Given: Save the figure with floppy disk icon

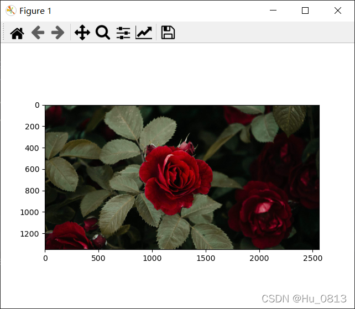Looking at the screenshot, I should 168,33.
